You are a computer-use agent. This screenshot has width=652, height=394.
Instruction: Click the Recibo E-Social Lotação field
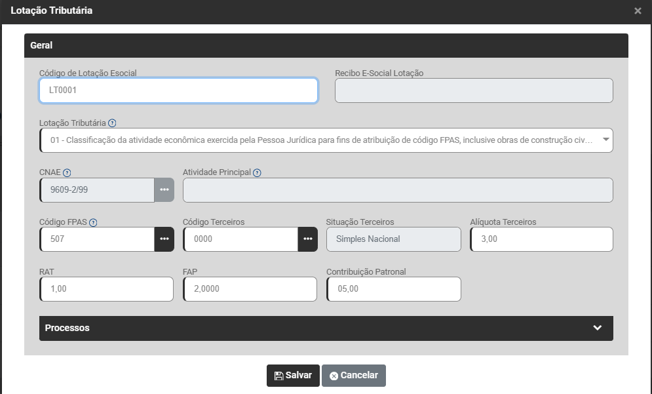(474, 90)
